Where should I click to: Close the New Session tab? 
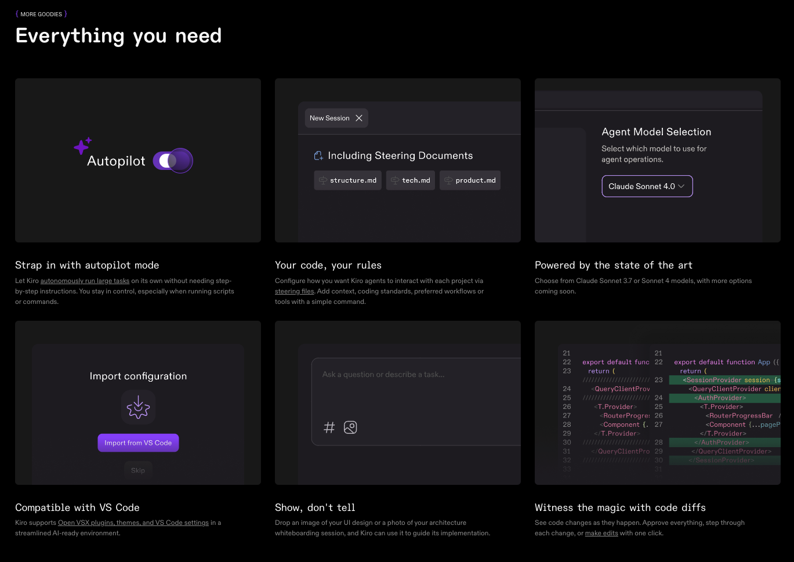coord(359,118)
